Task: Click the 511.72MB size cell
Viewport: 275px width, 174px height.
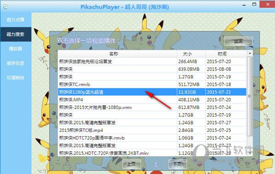Action: click(191, 84)
